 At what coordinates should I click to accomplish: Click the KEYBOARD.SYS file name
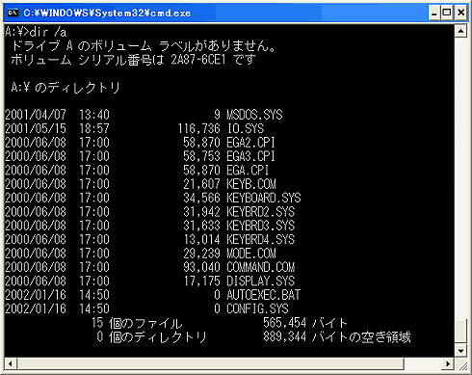point(264,198)
